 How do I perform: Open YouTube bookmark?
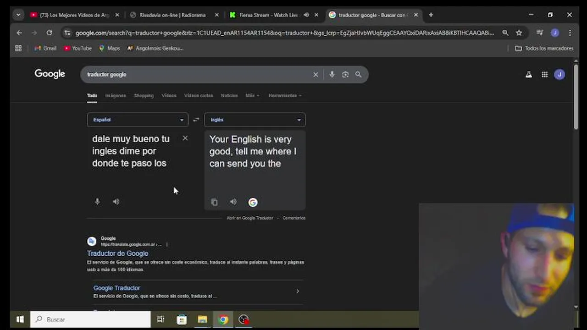pyautogui.click(x=78, y=48)
